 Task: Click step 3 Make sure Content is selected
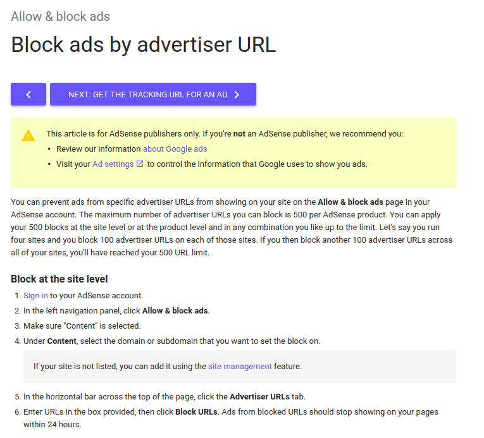[x=82, y=326]
